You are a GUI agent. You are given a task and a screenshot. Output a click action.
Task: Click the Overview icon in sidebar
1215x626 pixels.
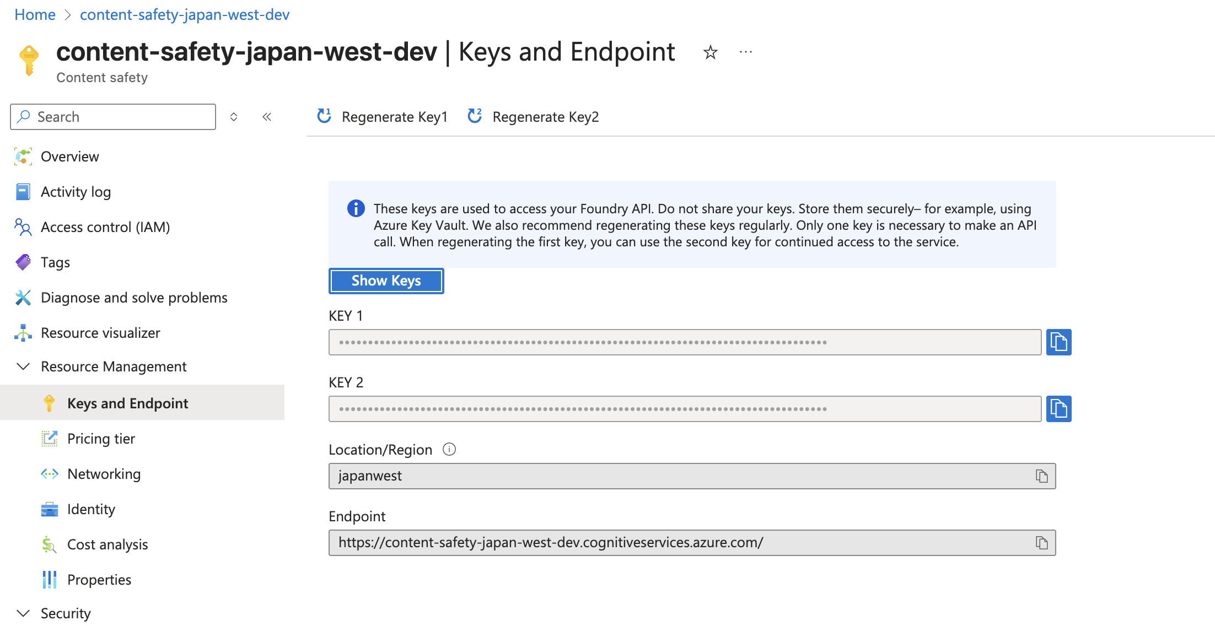(x=23, y=156)
